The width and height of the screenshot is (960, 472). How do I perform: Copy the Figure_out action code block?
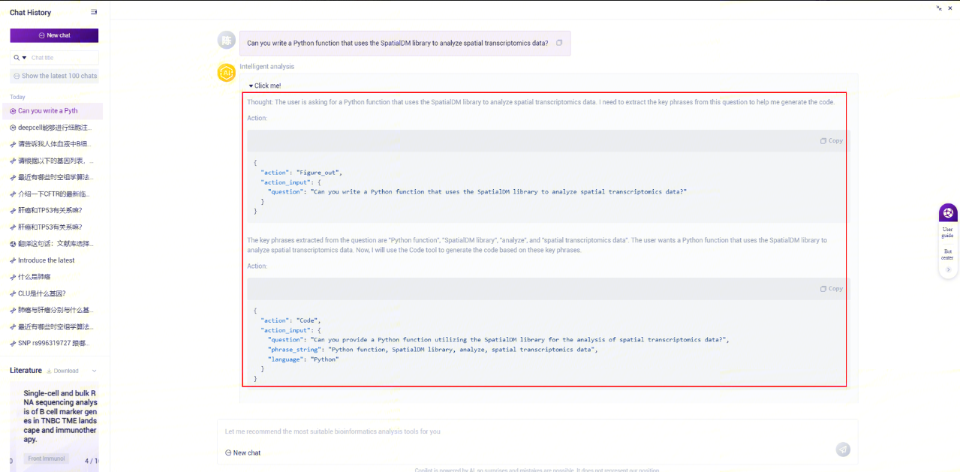[x=831, y=141]
